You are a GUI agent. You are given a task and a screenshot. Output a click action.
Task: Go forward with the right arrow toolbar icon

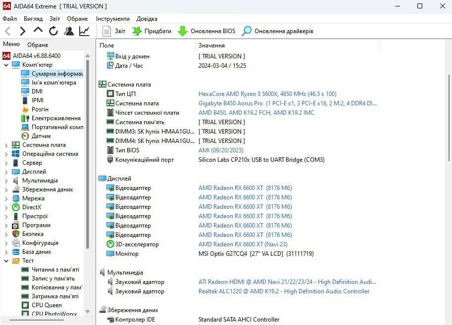point(22,31)
